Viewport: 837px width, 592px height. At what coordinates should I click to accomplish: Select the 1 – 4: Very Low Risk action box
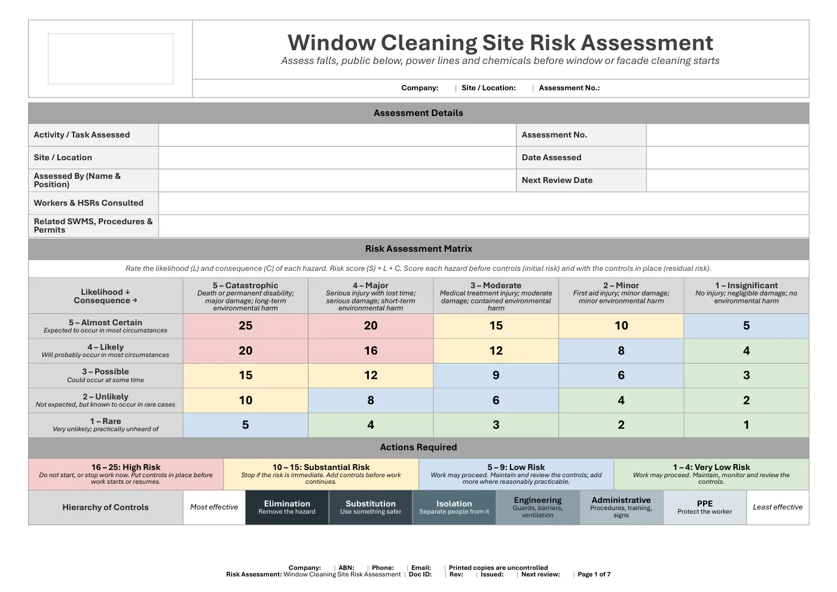[711, 474]
